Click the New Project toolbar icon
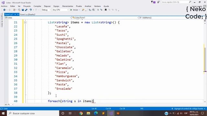Image resolution: width=207 pixels, height=116 pixels. pos(14,10)
